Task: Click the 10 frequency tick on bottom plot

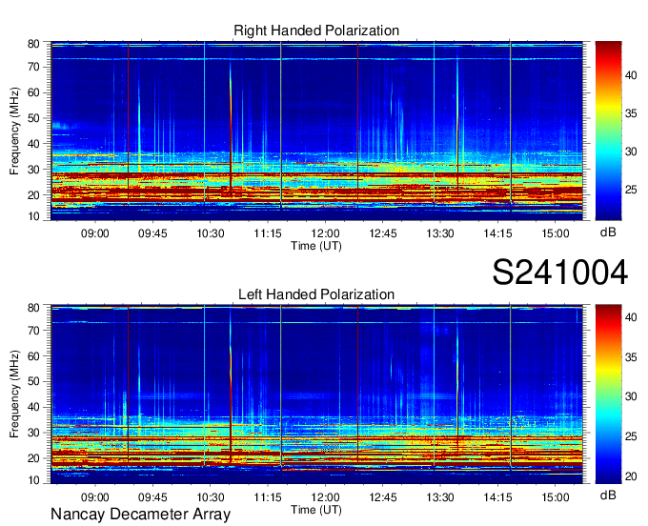Action: 33,480
